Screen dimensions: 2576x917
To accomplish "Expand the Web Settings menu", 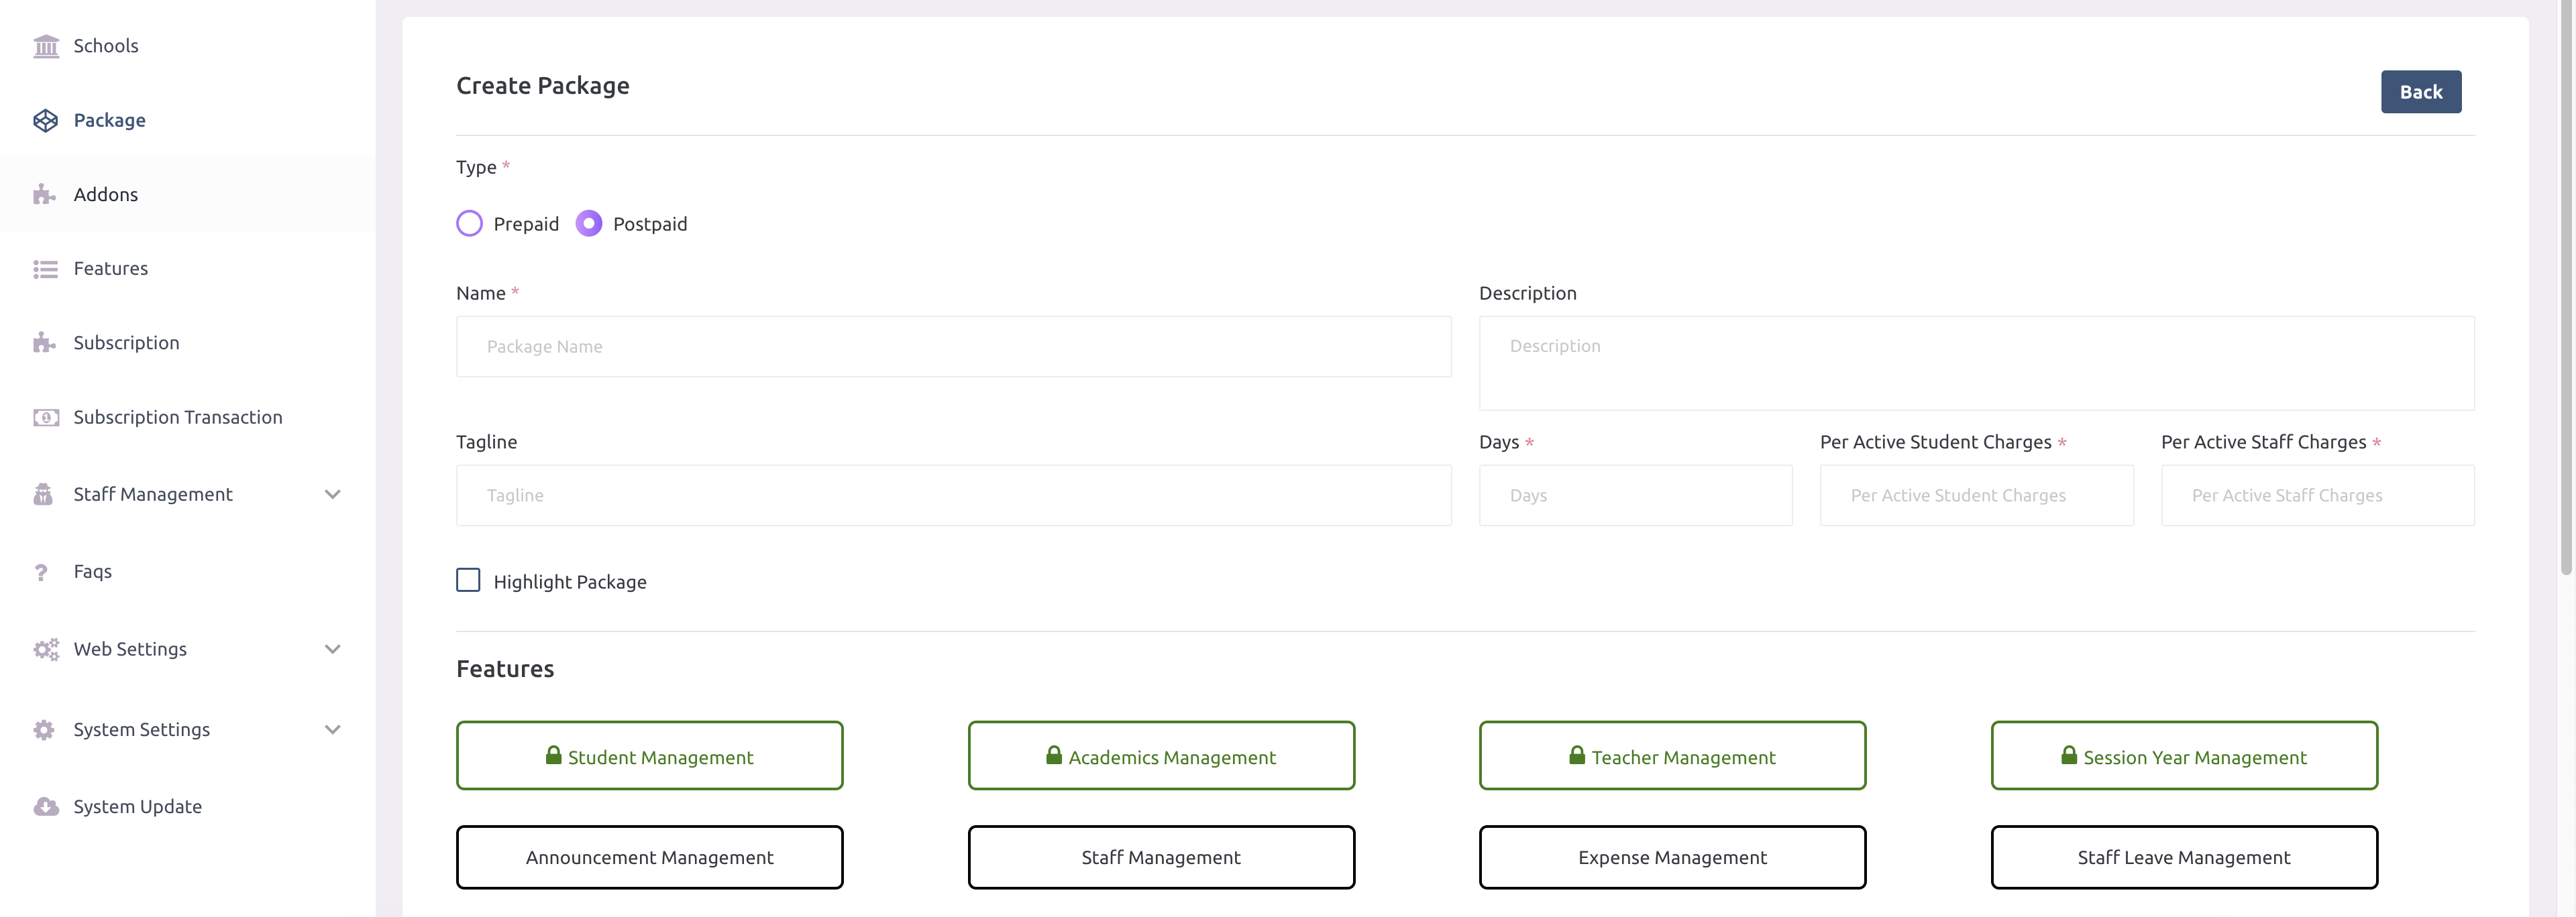I will [x=333, y=648].
